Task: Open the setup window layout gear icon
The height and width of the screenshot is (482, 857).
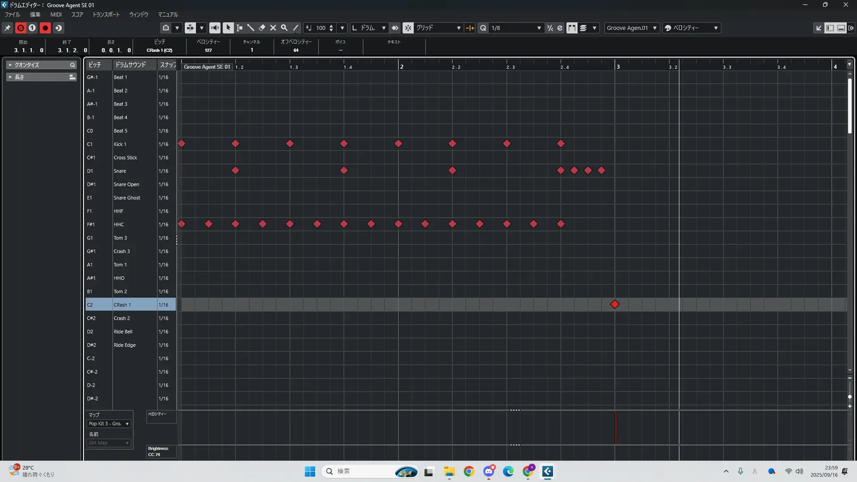Action: coord(851,28)
